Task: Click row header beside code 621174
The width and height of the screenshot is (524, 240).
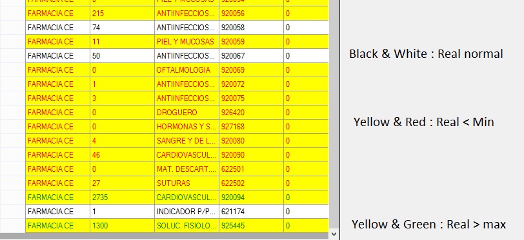Action: (13, 212)
